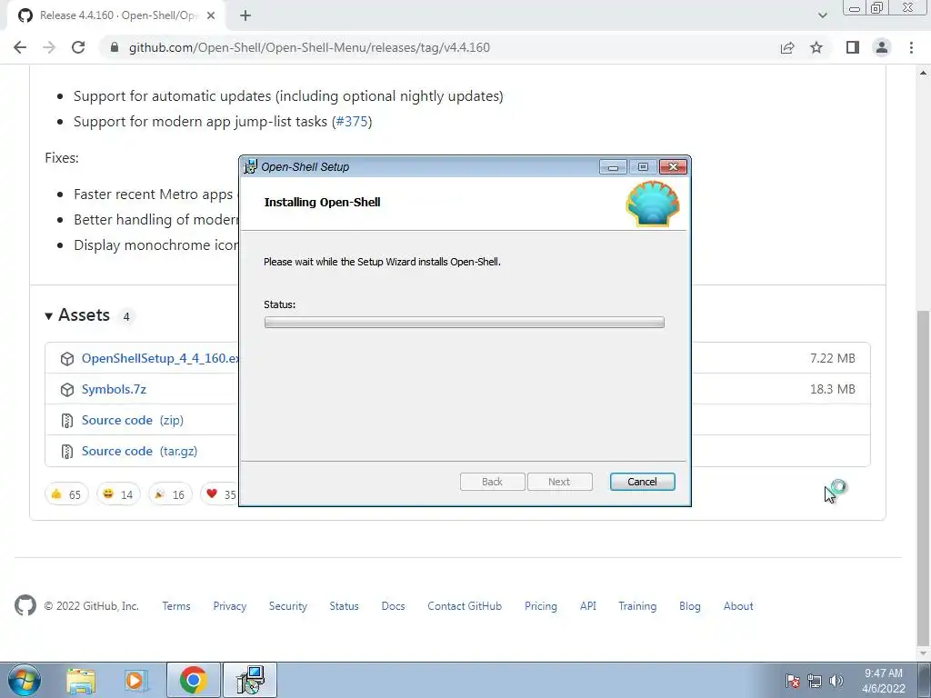Screen dimensions: 931x698
Task: Open Contact GitHub footer link
Action: pyautogui.click(x=465, y=606)
